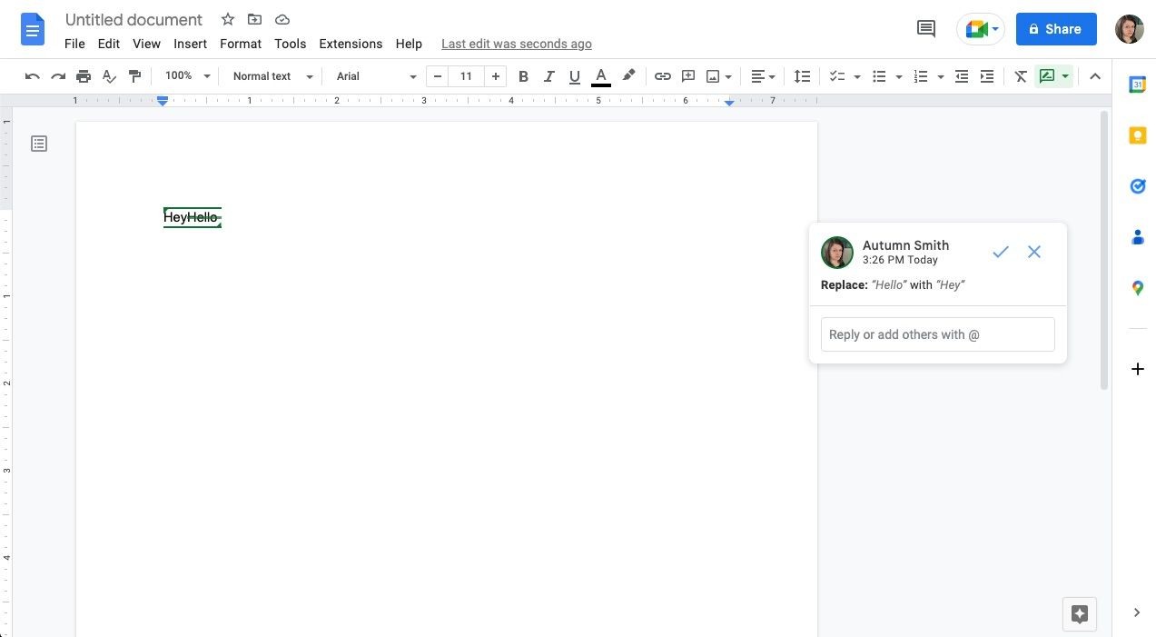Open the File menu

click(74, 44)
